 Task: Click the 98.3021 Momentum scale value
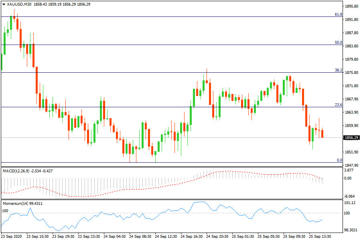pyautogui.click(x=351, y=231)
